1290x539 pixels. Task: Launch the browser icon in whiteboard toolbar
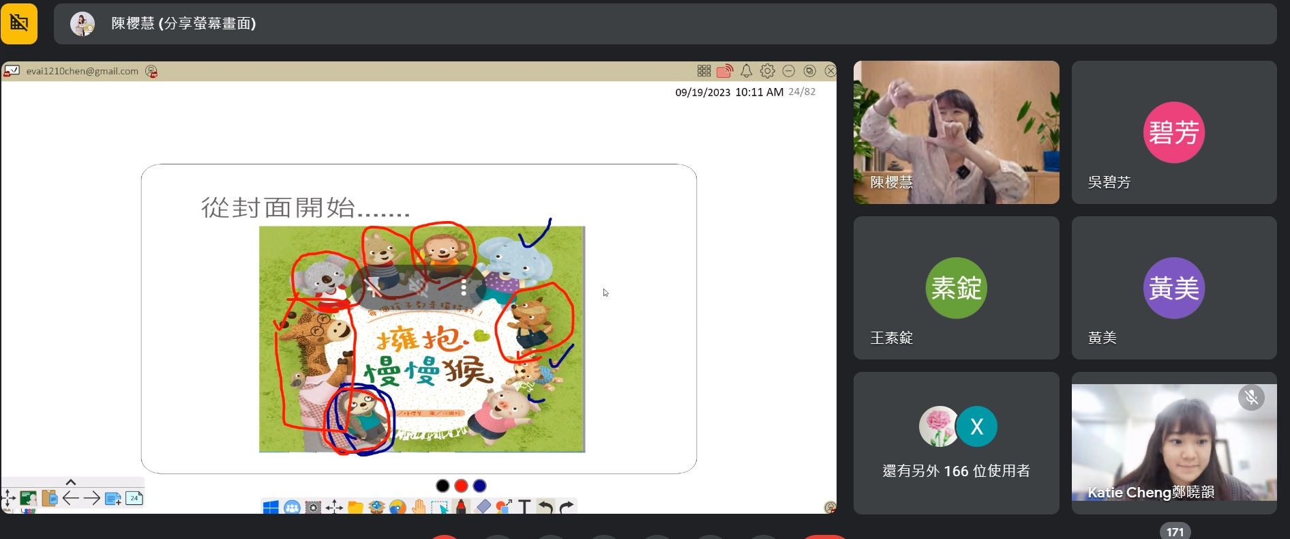(x=398, y=507)
